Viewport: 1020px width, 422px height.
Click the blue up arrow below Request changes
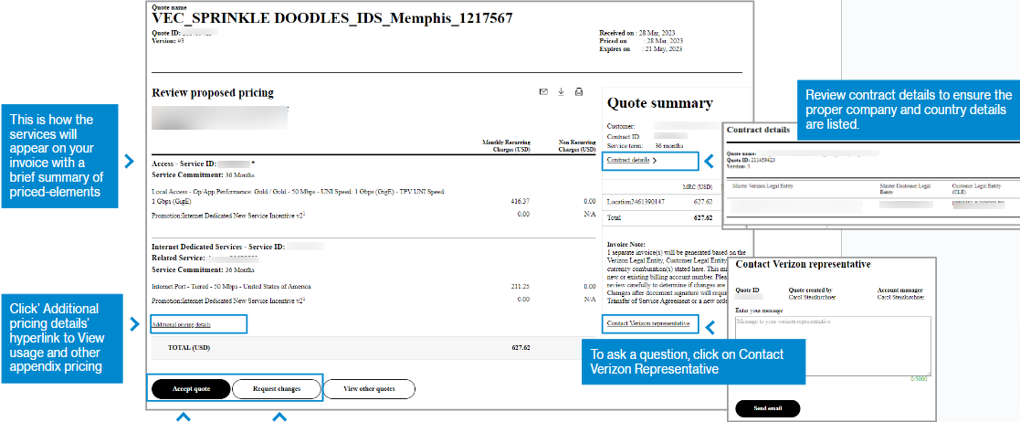pyautogui.click(x=279, y=417)
